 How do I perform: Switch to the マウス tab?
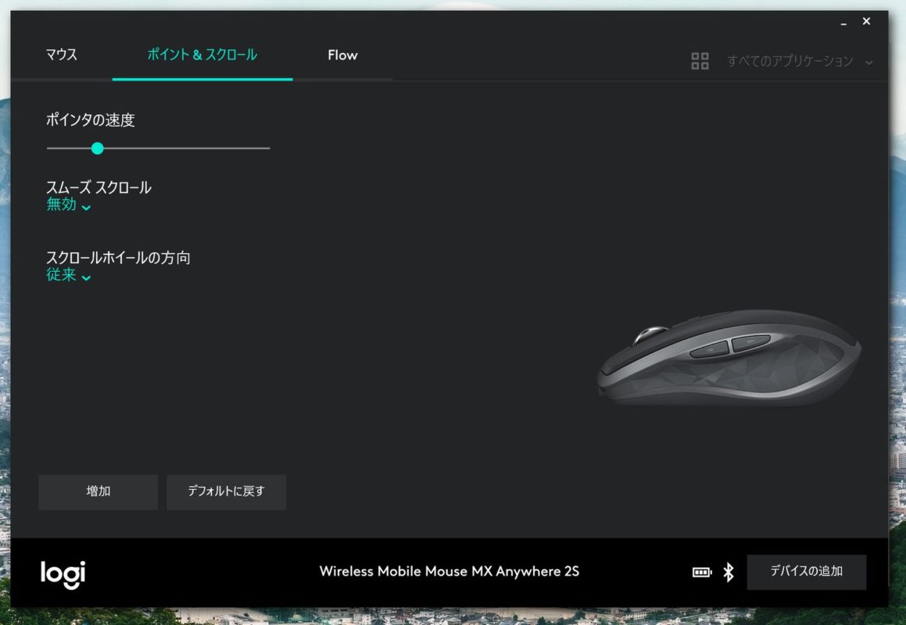pos(61,55)
